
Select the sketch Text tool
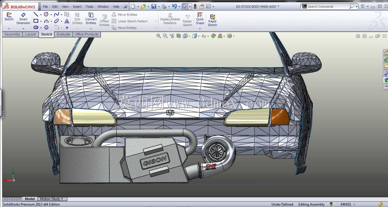pos(67,21)
